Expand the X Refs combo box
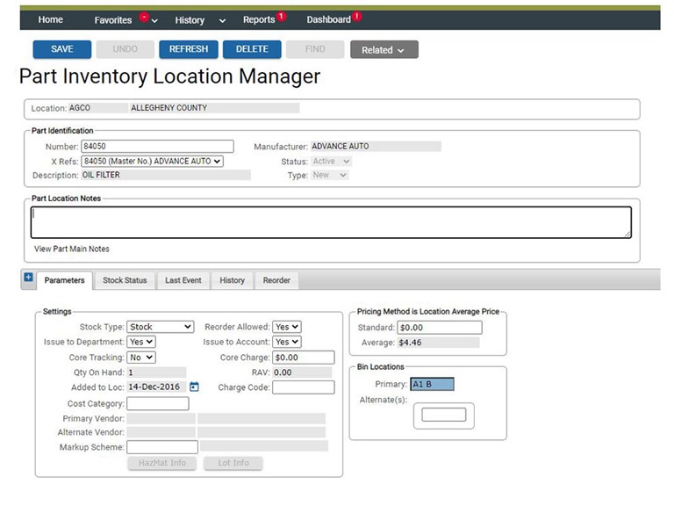The width and height of the screenshot is (674, 506). (x=152, y=161)
